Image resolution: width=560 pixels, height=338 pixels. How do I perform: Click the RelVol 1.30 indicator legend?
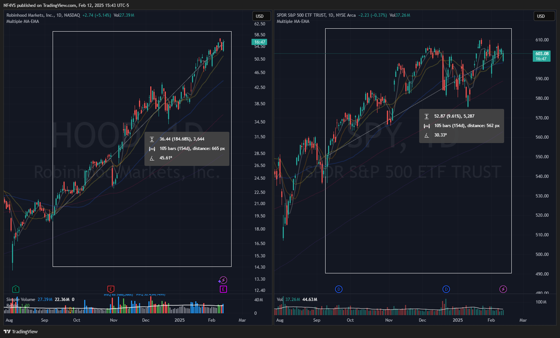point(18,306)
